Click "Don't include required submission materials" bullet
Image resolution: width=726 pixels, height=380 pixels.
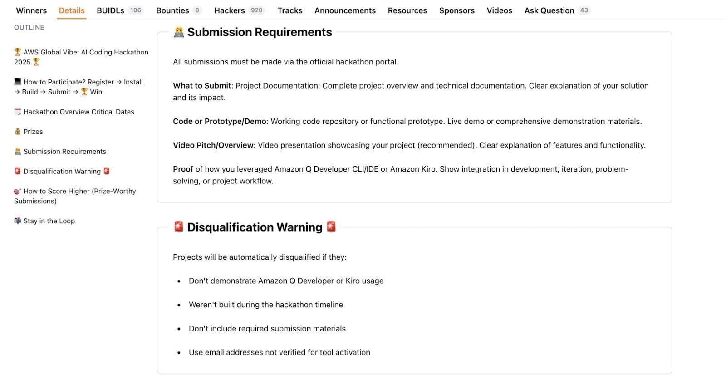click(267, 329)
